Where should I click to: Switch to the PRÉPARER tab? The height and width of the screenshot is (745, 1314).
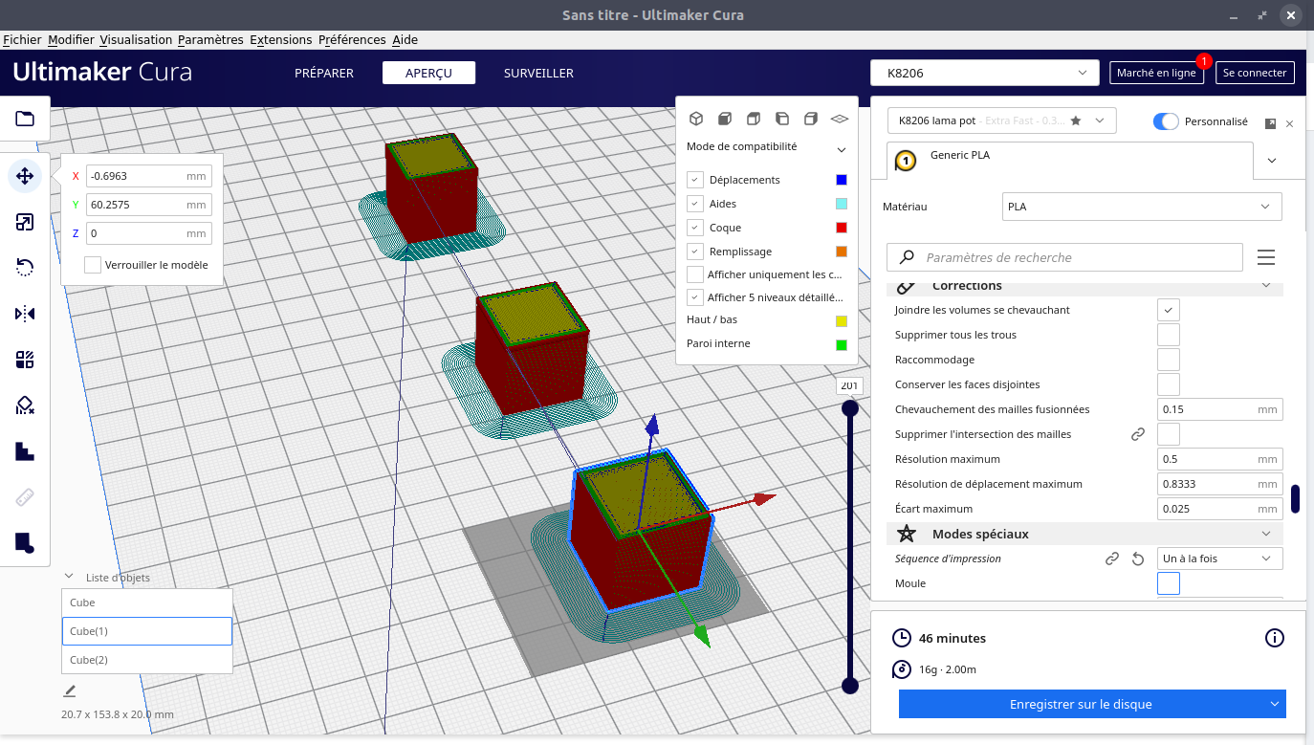click(324, 73)
